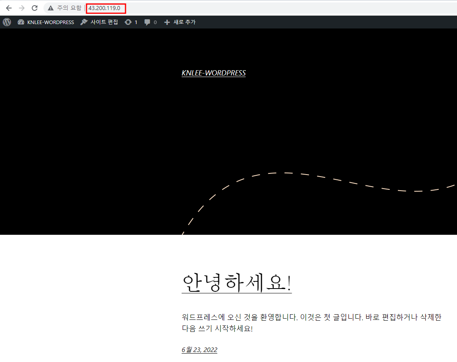The height and width of the screenshot is (362, 457).
Task: Click the 주의 요함 security label
Action: (x=69, y=8)
